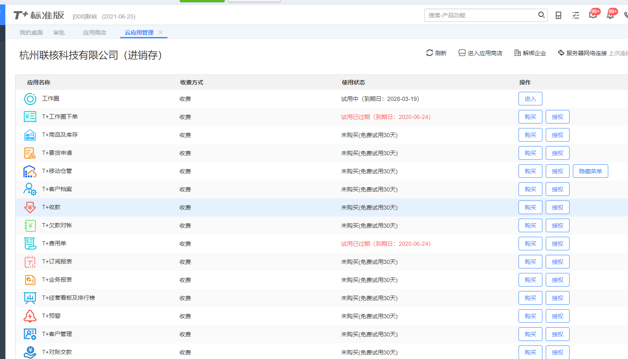Click the 刷新 refresh button
Screen dimensions: 628x359
436,53
